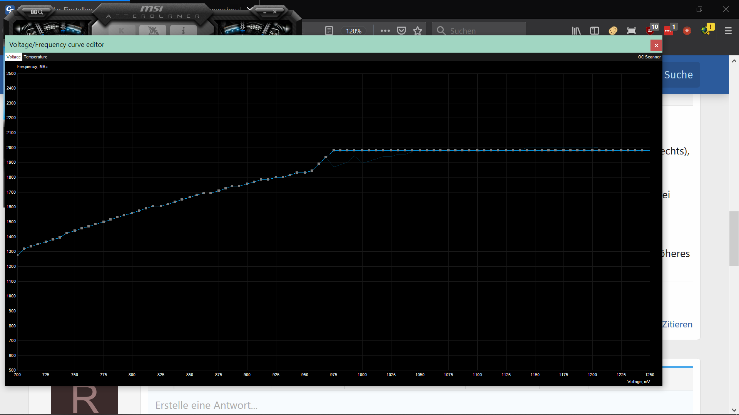Bookmark the page with the star icon
Image resolution: width=739 pixels, height=415 pixels.
(418, 31)
